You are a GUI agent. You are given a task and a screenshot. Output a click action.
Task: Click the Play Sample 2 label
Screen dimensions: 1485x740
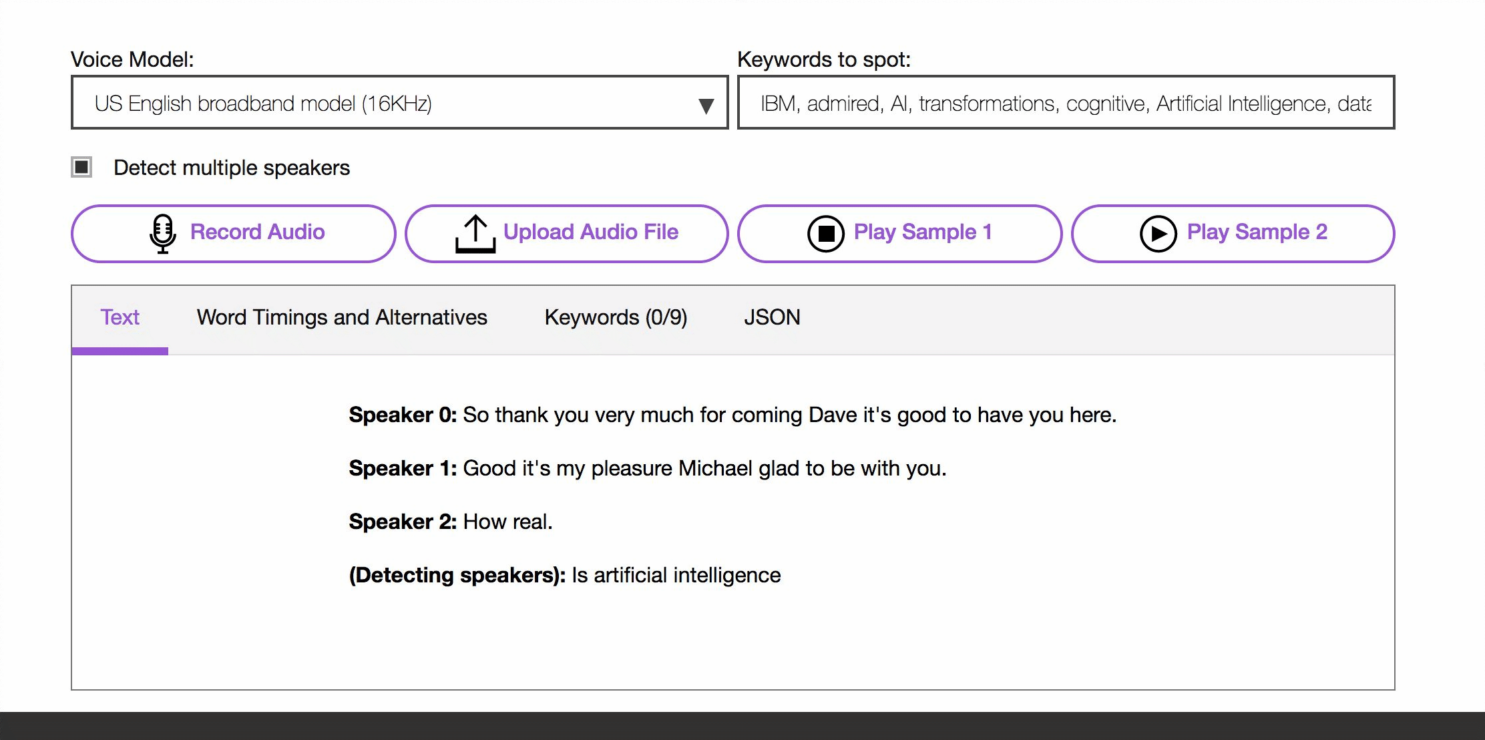(1257, 232)
